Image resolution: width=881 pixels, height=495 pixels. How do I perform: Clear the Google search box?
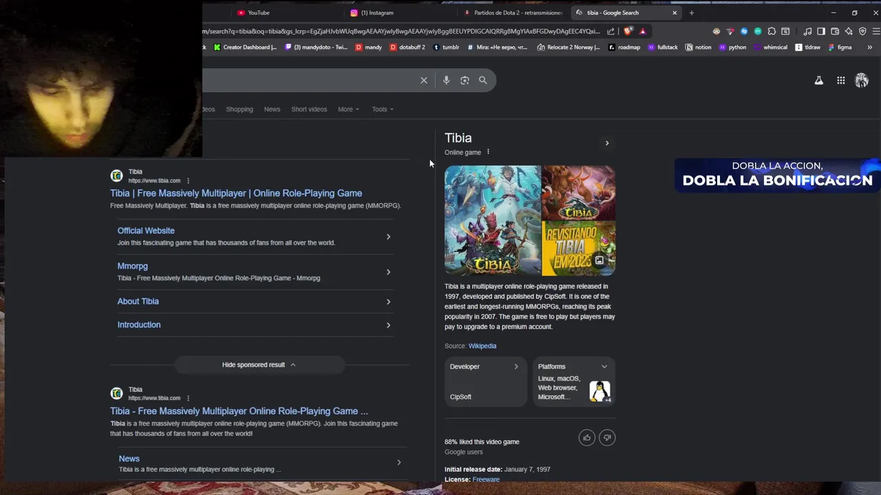click(424, 80)
